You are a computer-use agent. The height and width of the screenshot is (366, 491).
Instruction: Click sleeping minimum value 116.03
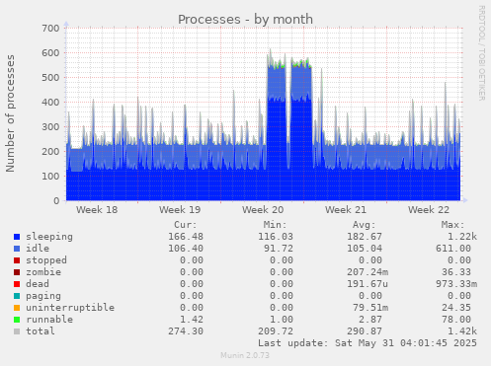[x=276, y=237]
